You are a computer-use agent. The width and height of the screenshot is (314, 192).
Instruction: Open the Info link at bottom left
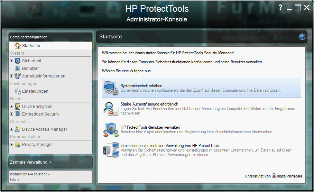point(15,180)
